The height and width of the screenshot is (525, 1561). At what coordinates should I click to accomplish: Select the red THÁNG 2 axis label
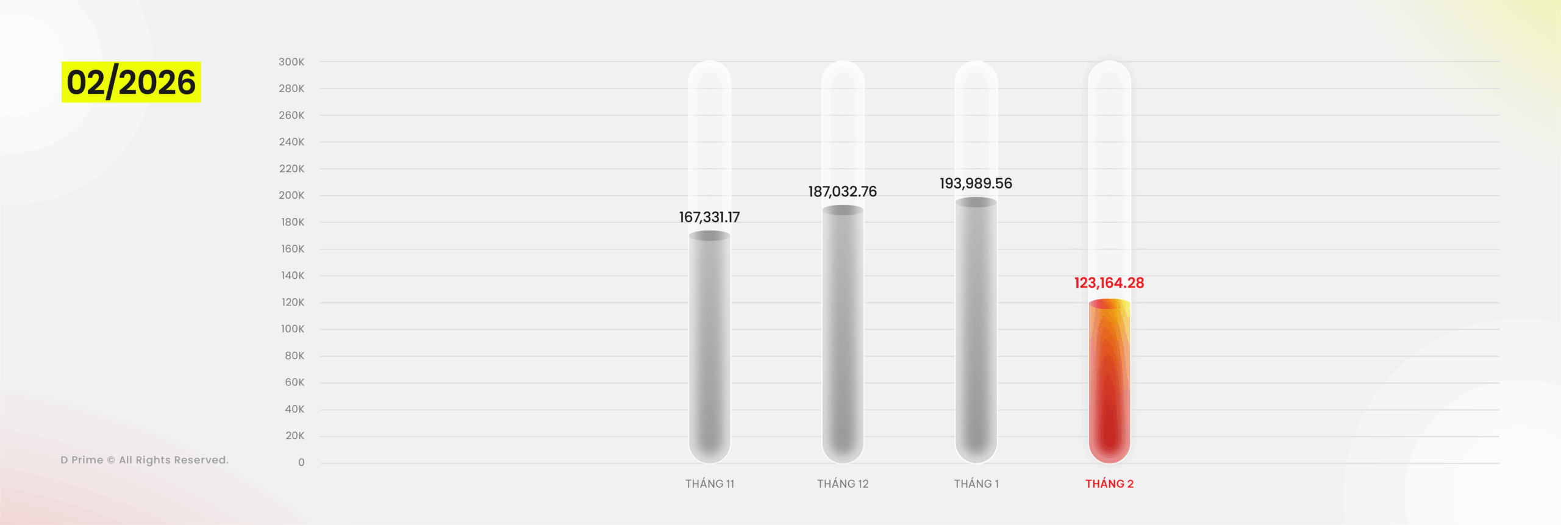click(x=1109, y=484)
